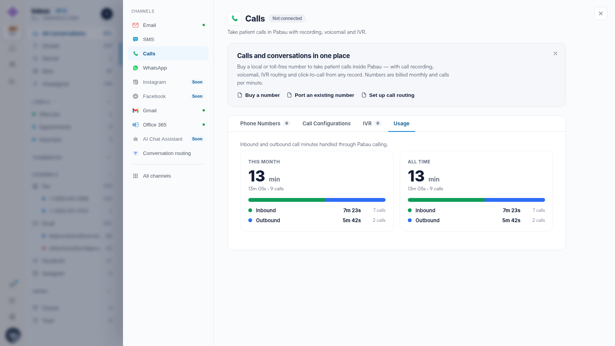This screenshot has width=615, height=346.
Task: Click the count badge on the Phone Numbers tab
Action: [x=287, y=123]
